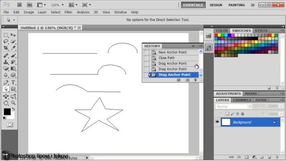Open the Filter menu
The width and height of the screenshot is (286, 161).
[x=68, y=12]
